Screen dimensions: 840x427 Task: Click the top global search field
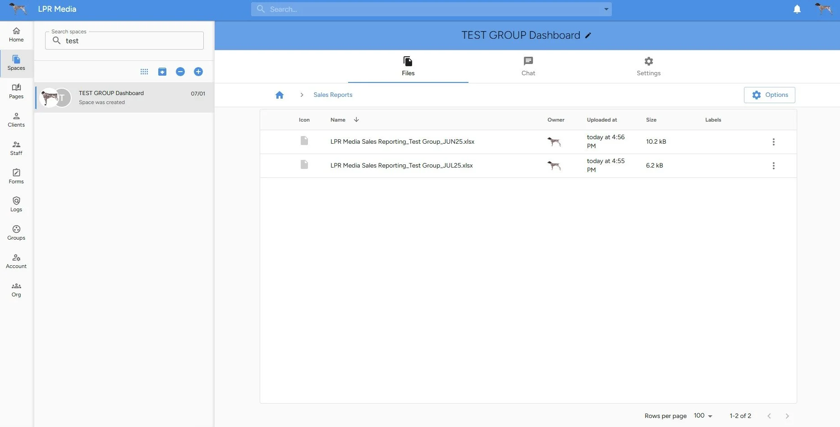click(431, 9)
